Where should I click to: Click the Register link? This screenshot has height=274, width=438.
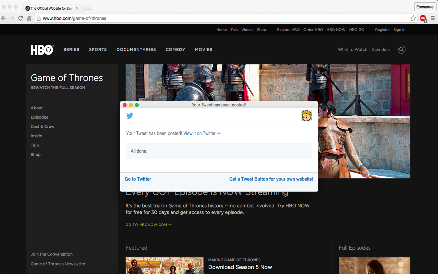[382, 30]
